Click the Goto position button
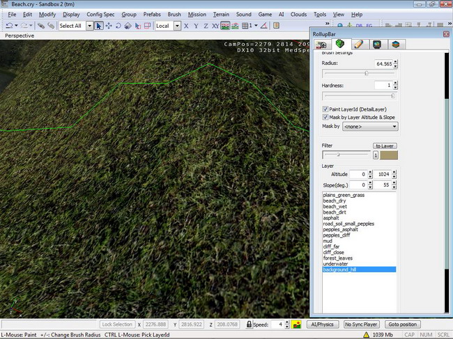The height and width of the screenshot is (339, 453). pos(402,324)
